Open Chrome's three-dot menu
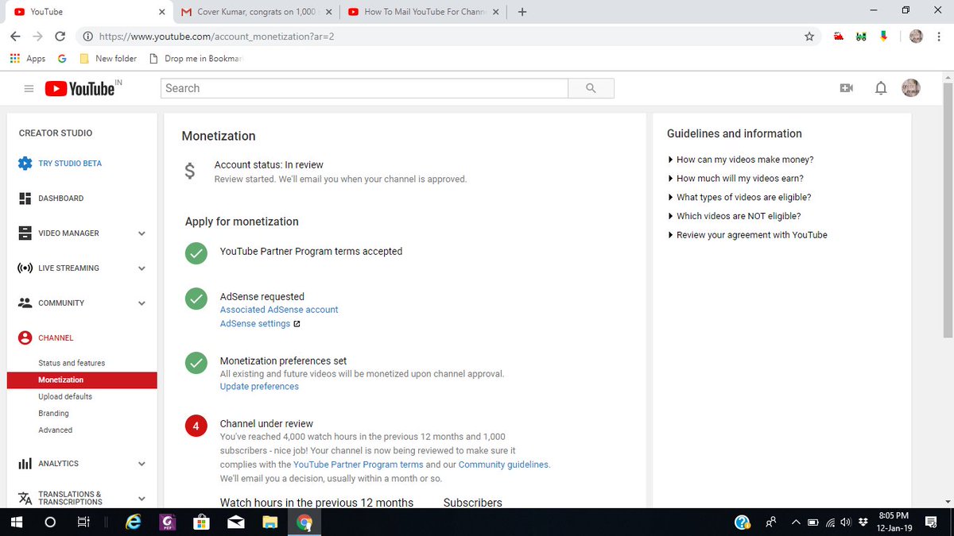 click(940, 37)
